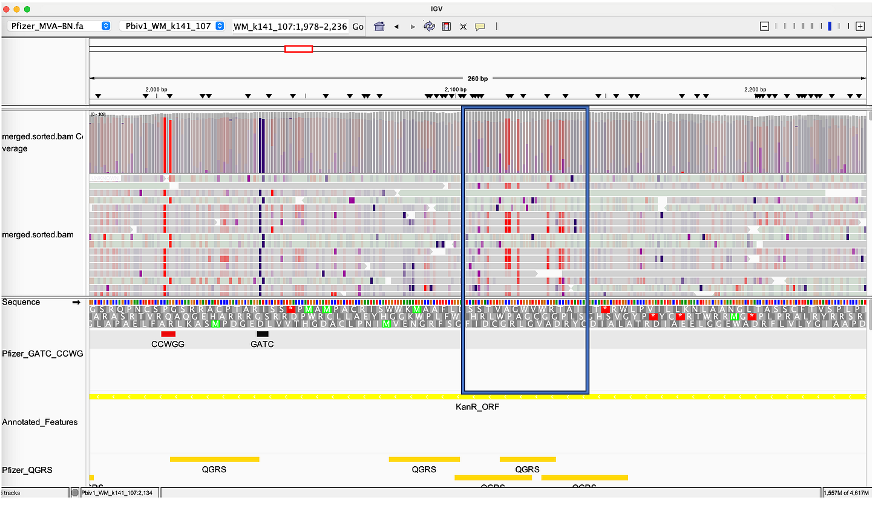
Task: Click the 2,200 bp ruler label
Action: 756,90
